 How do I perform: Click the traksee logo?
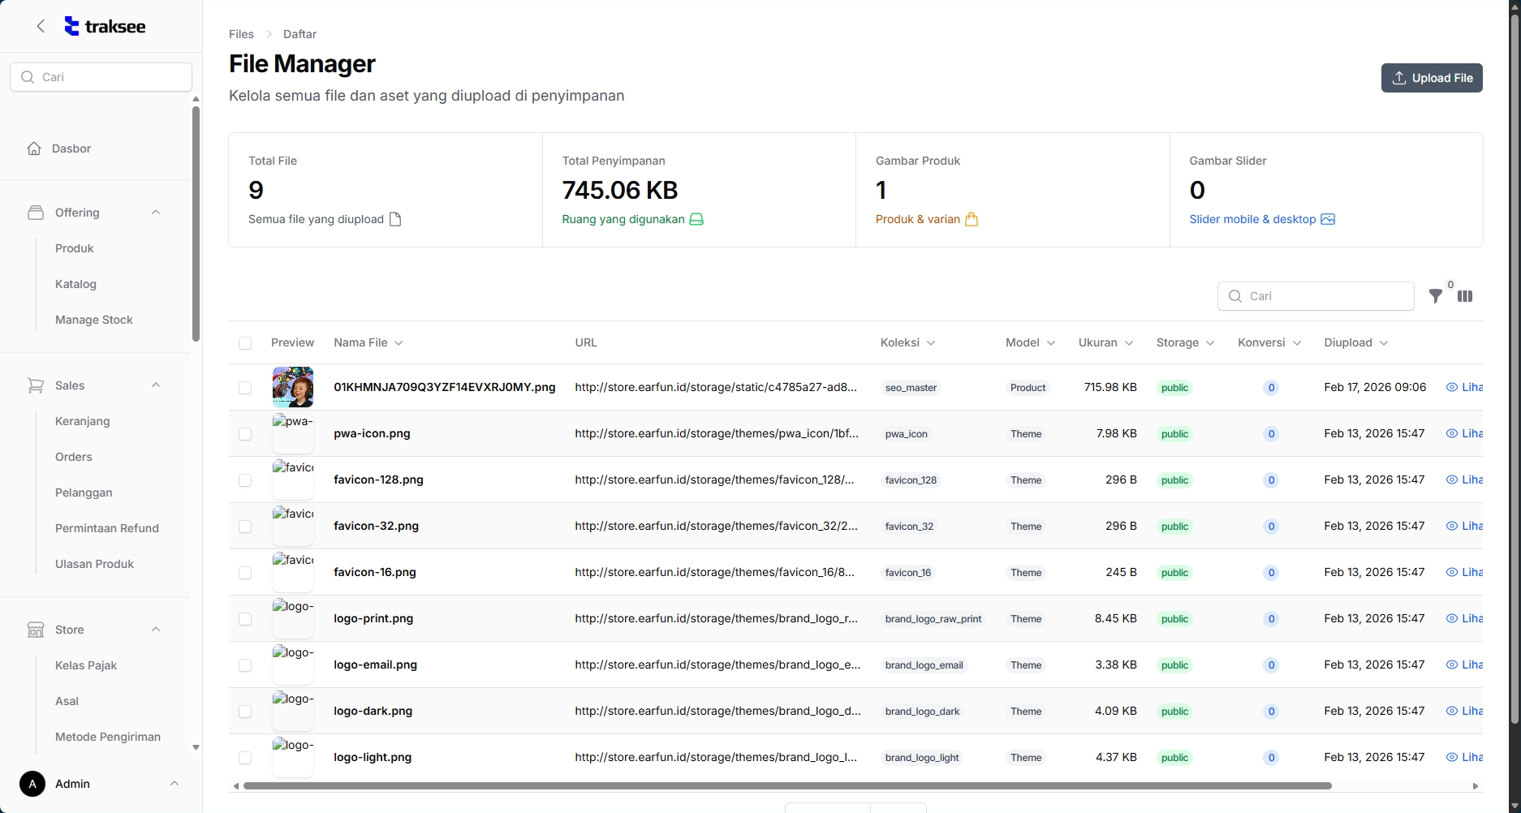coord(106,27)
